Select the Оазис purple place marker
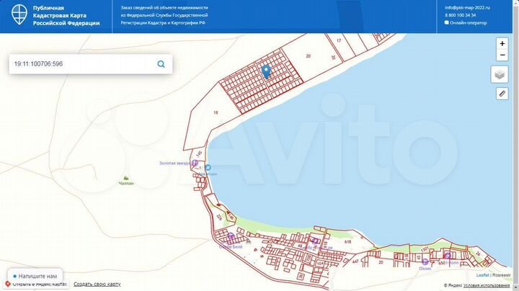The width and height of the screenshot is (519, 291). point(425,262)
